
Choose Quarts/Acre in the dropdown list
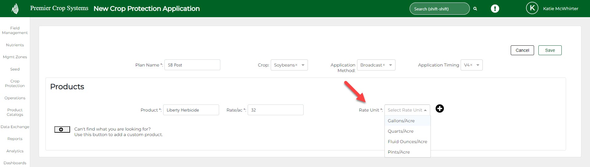pyautogui.click(x=400, y=131)
